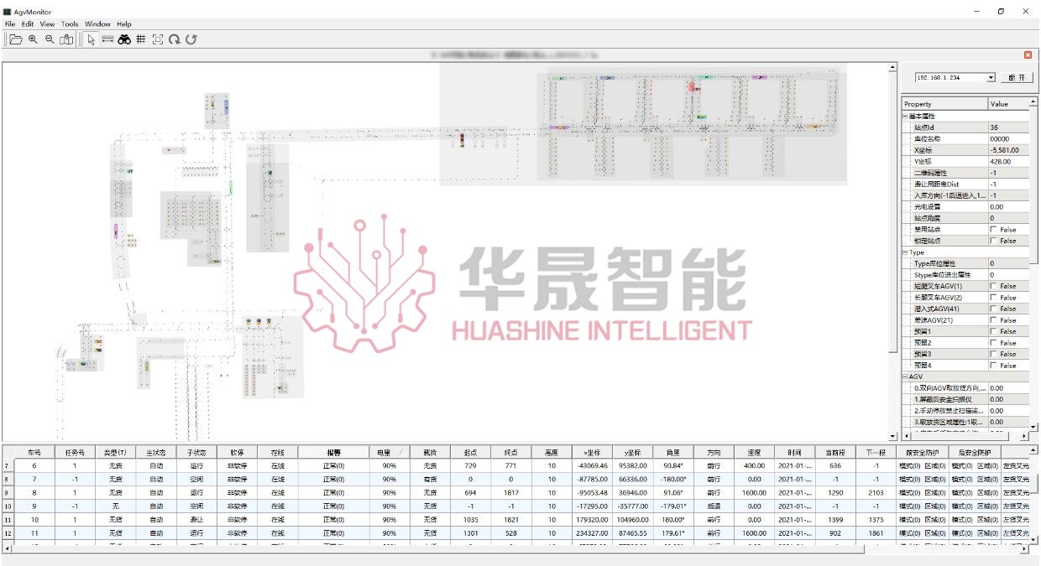Click end point cell 1817

(x=510, y=493)
